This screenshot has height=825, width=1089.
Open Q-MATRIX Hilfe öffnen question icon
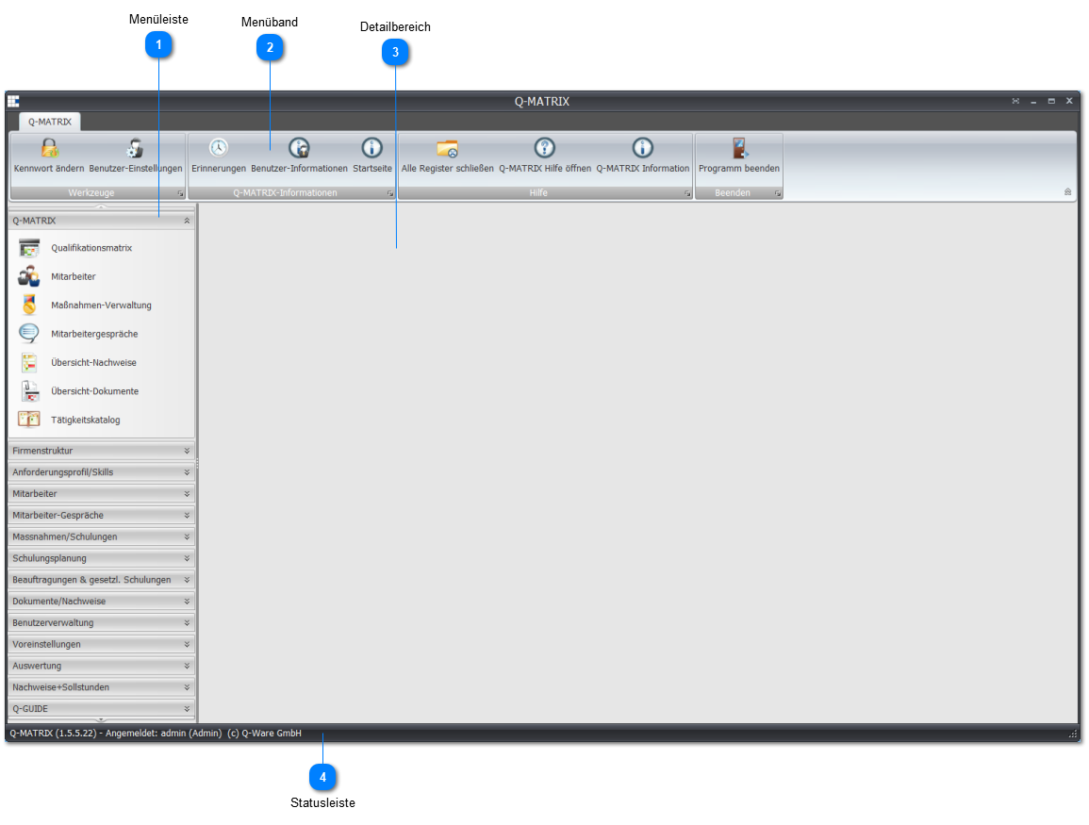[x=545, y=148]
